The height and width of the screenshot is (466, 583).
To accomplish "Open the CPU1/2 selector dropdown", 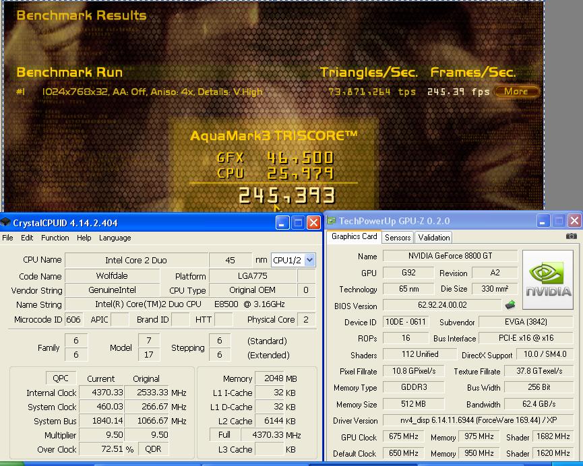I will 310,260.
